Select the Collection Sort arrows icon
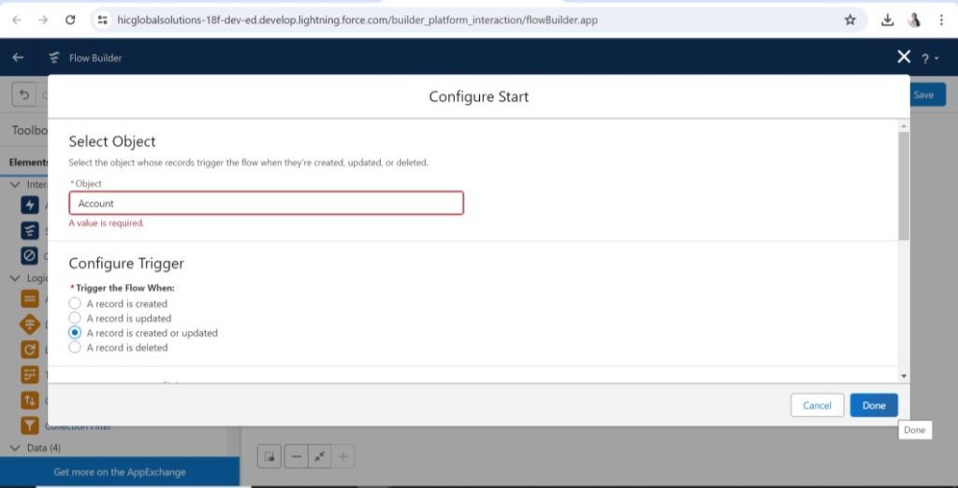This screenshot has height=488, width=958. tap(29, 400)
